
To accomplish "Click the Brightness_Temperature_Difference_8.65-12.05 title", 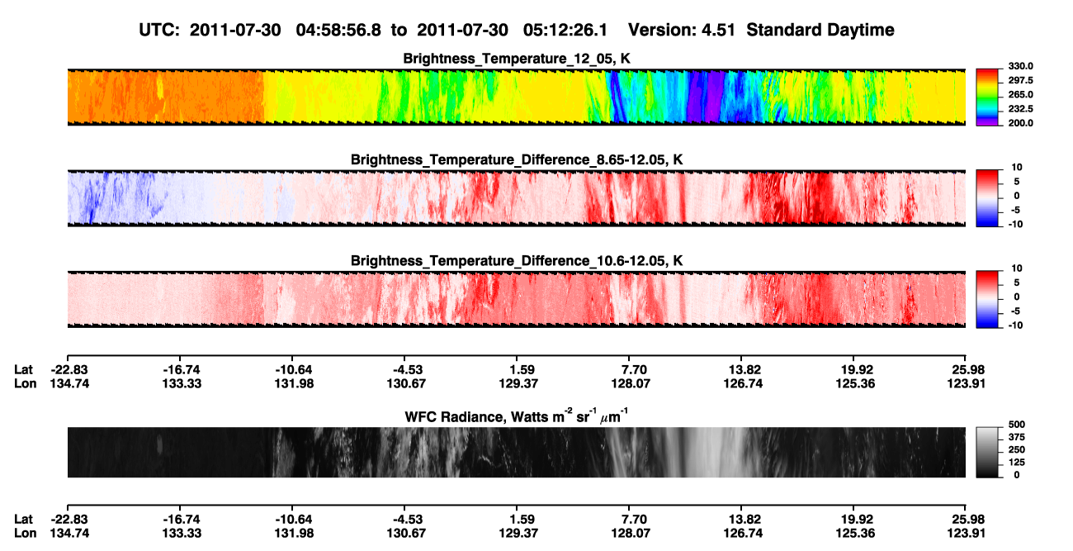I will point(517,159).
